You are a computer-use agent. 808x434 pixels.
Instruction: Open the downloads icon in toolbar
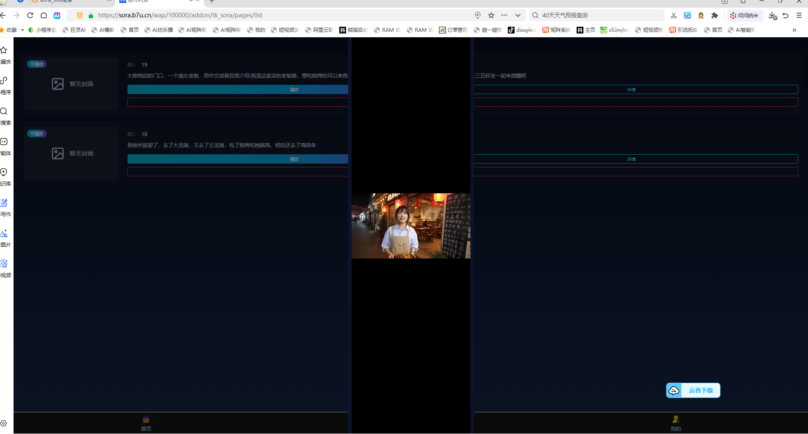(x=772, y=15)
